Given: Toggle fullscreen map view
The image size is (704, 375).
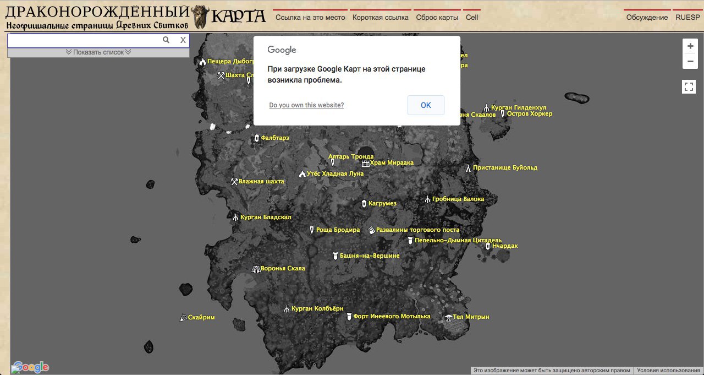Looking at the screenshot, I should 690,86.
